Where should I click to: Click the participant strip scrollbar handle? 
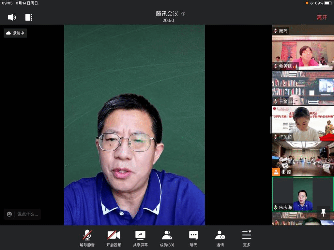click(x=271, y=125)
